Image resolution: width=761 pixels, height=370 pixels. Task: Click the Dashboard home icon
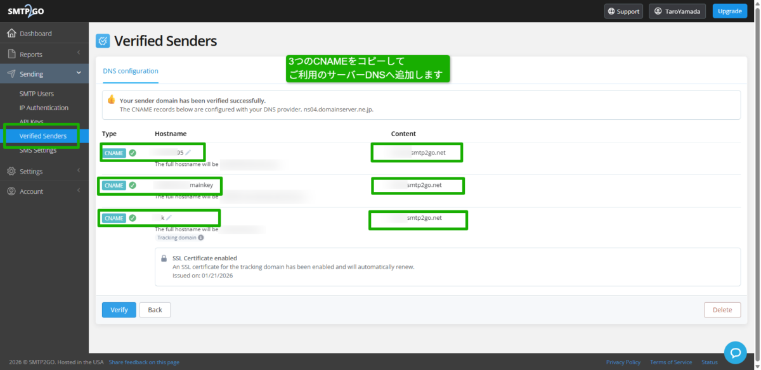[x=11, y=34]
